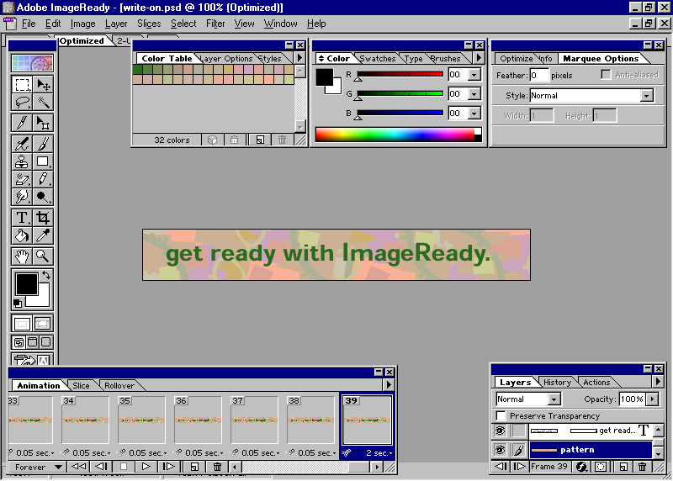Open the layer blend mode Normal dropdown
673x481 pixels.
click(554, 399)
